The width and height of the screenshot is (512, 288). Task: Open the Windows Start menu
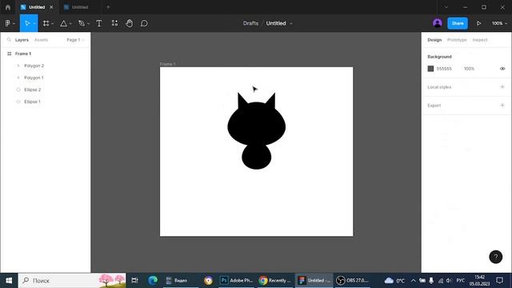click(x=9, y=281)
